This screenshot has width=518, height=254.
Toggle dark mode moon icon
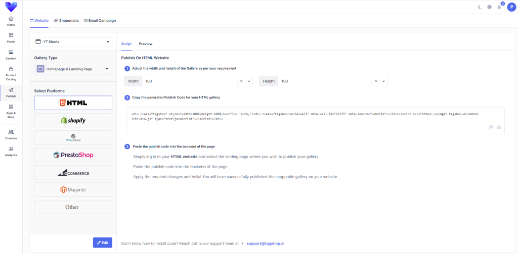pos(480,7)
